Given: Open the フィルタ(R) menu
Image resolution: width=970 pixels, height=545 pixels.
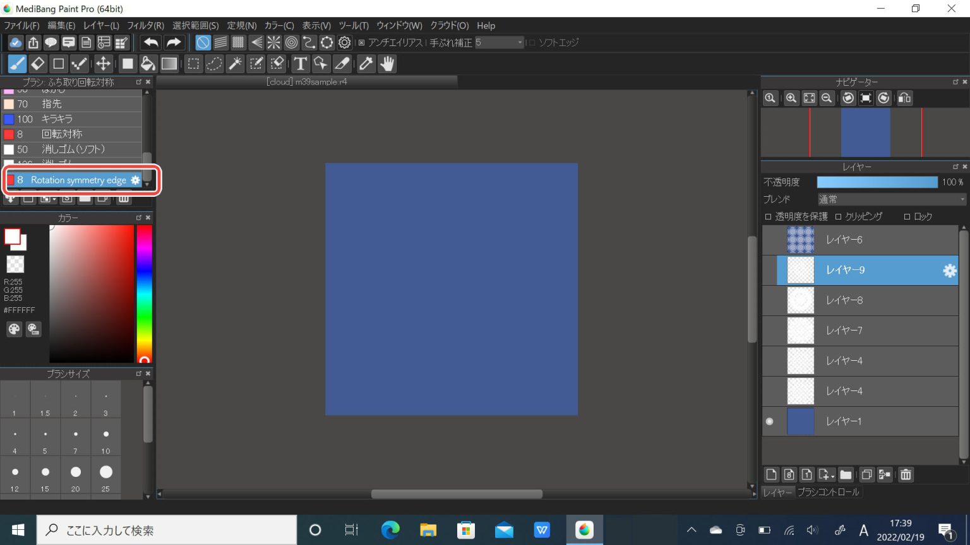Looking at the screenshot, I should (145, 25).
